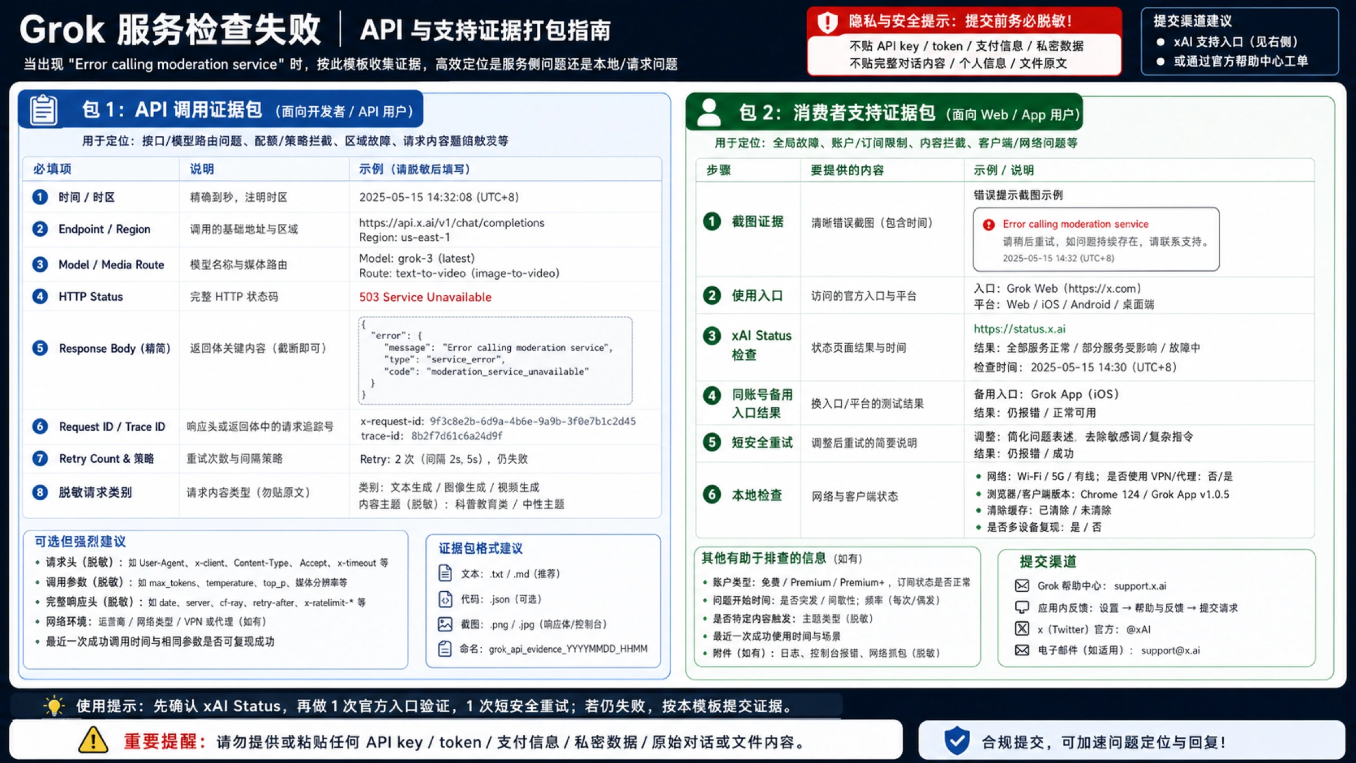
Task: Click the 必填项 column header
Action: tap(52, 169)
